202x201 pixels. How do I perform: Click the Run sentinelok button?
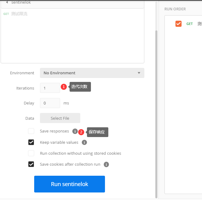(x=70, y=184)
